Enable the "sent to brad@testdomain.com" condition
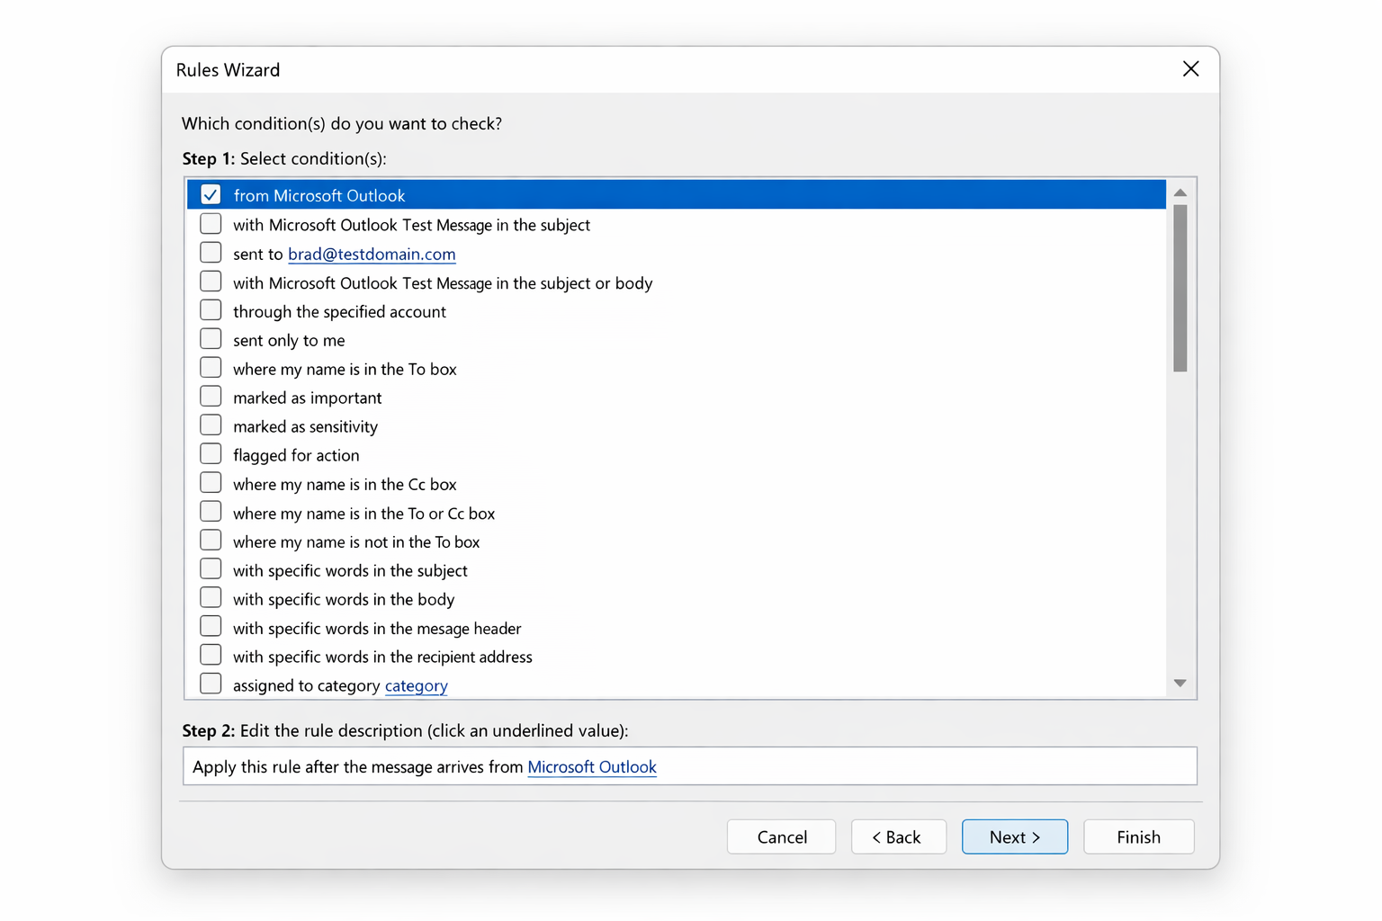 coord(210,252)
